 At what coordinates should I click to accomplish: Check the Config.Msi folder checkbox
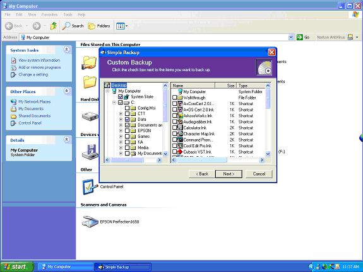coord(127,108)
